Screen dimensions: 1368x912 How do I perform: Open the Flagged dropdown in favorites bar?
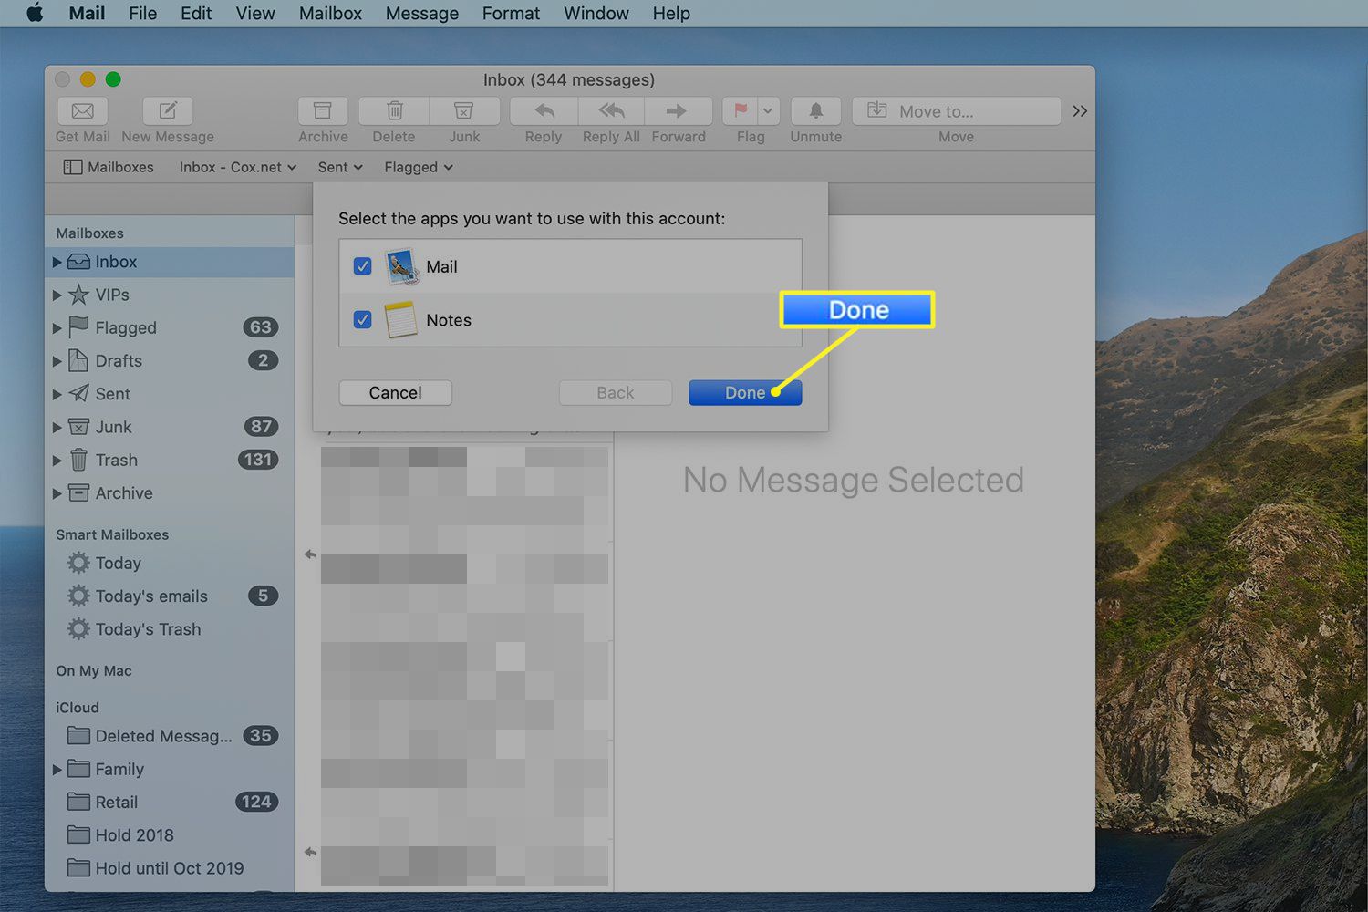pos(419,167)
